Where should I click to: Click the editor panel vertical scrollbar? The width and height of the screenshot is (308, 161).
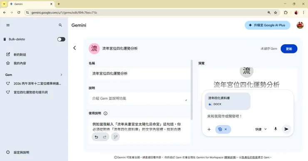coord(191,90)
